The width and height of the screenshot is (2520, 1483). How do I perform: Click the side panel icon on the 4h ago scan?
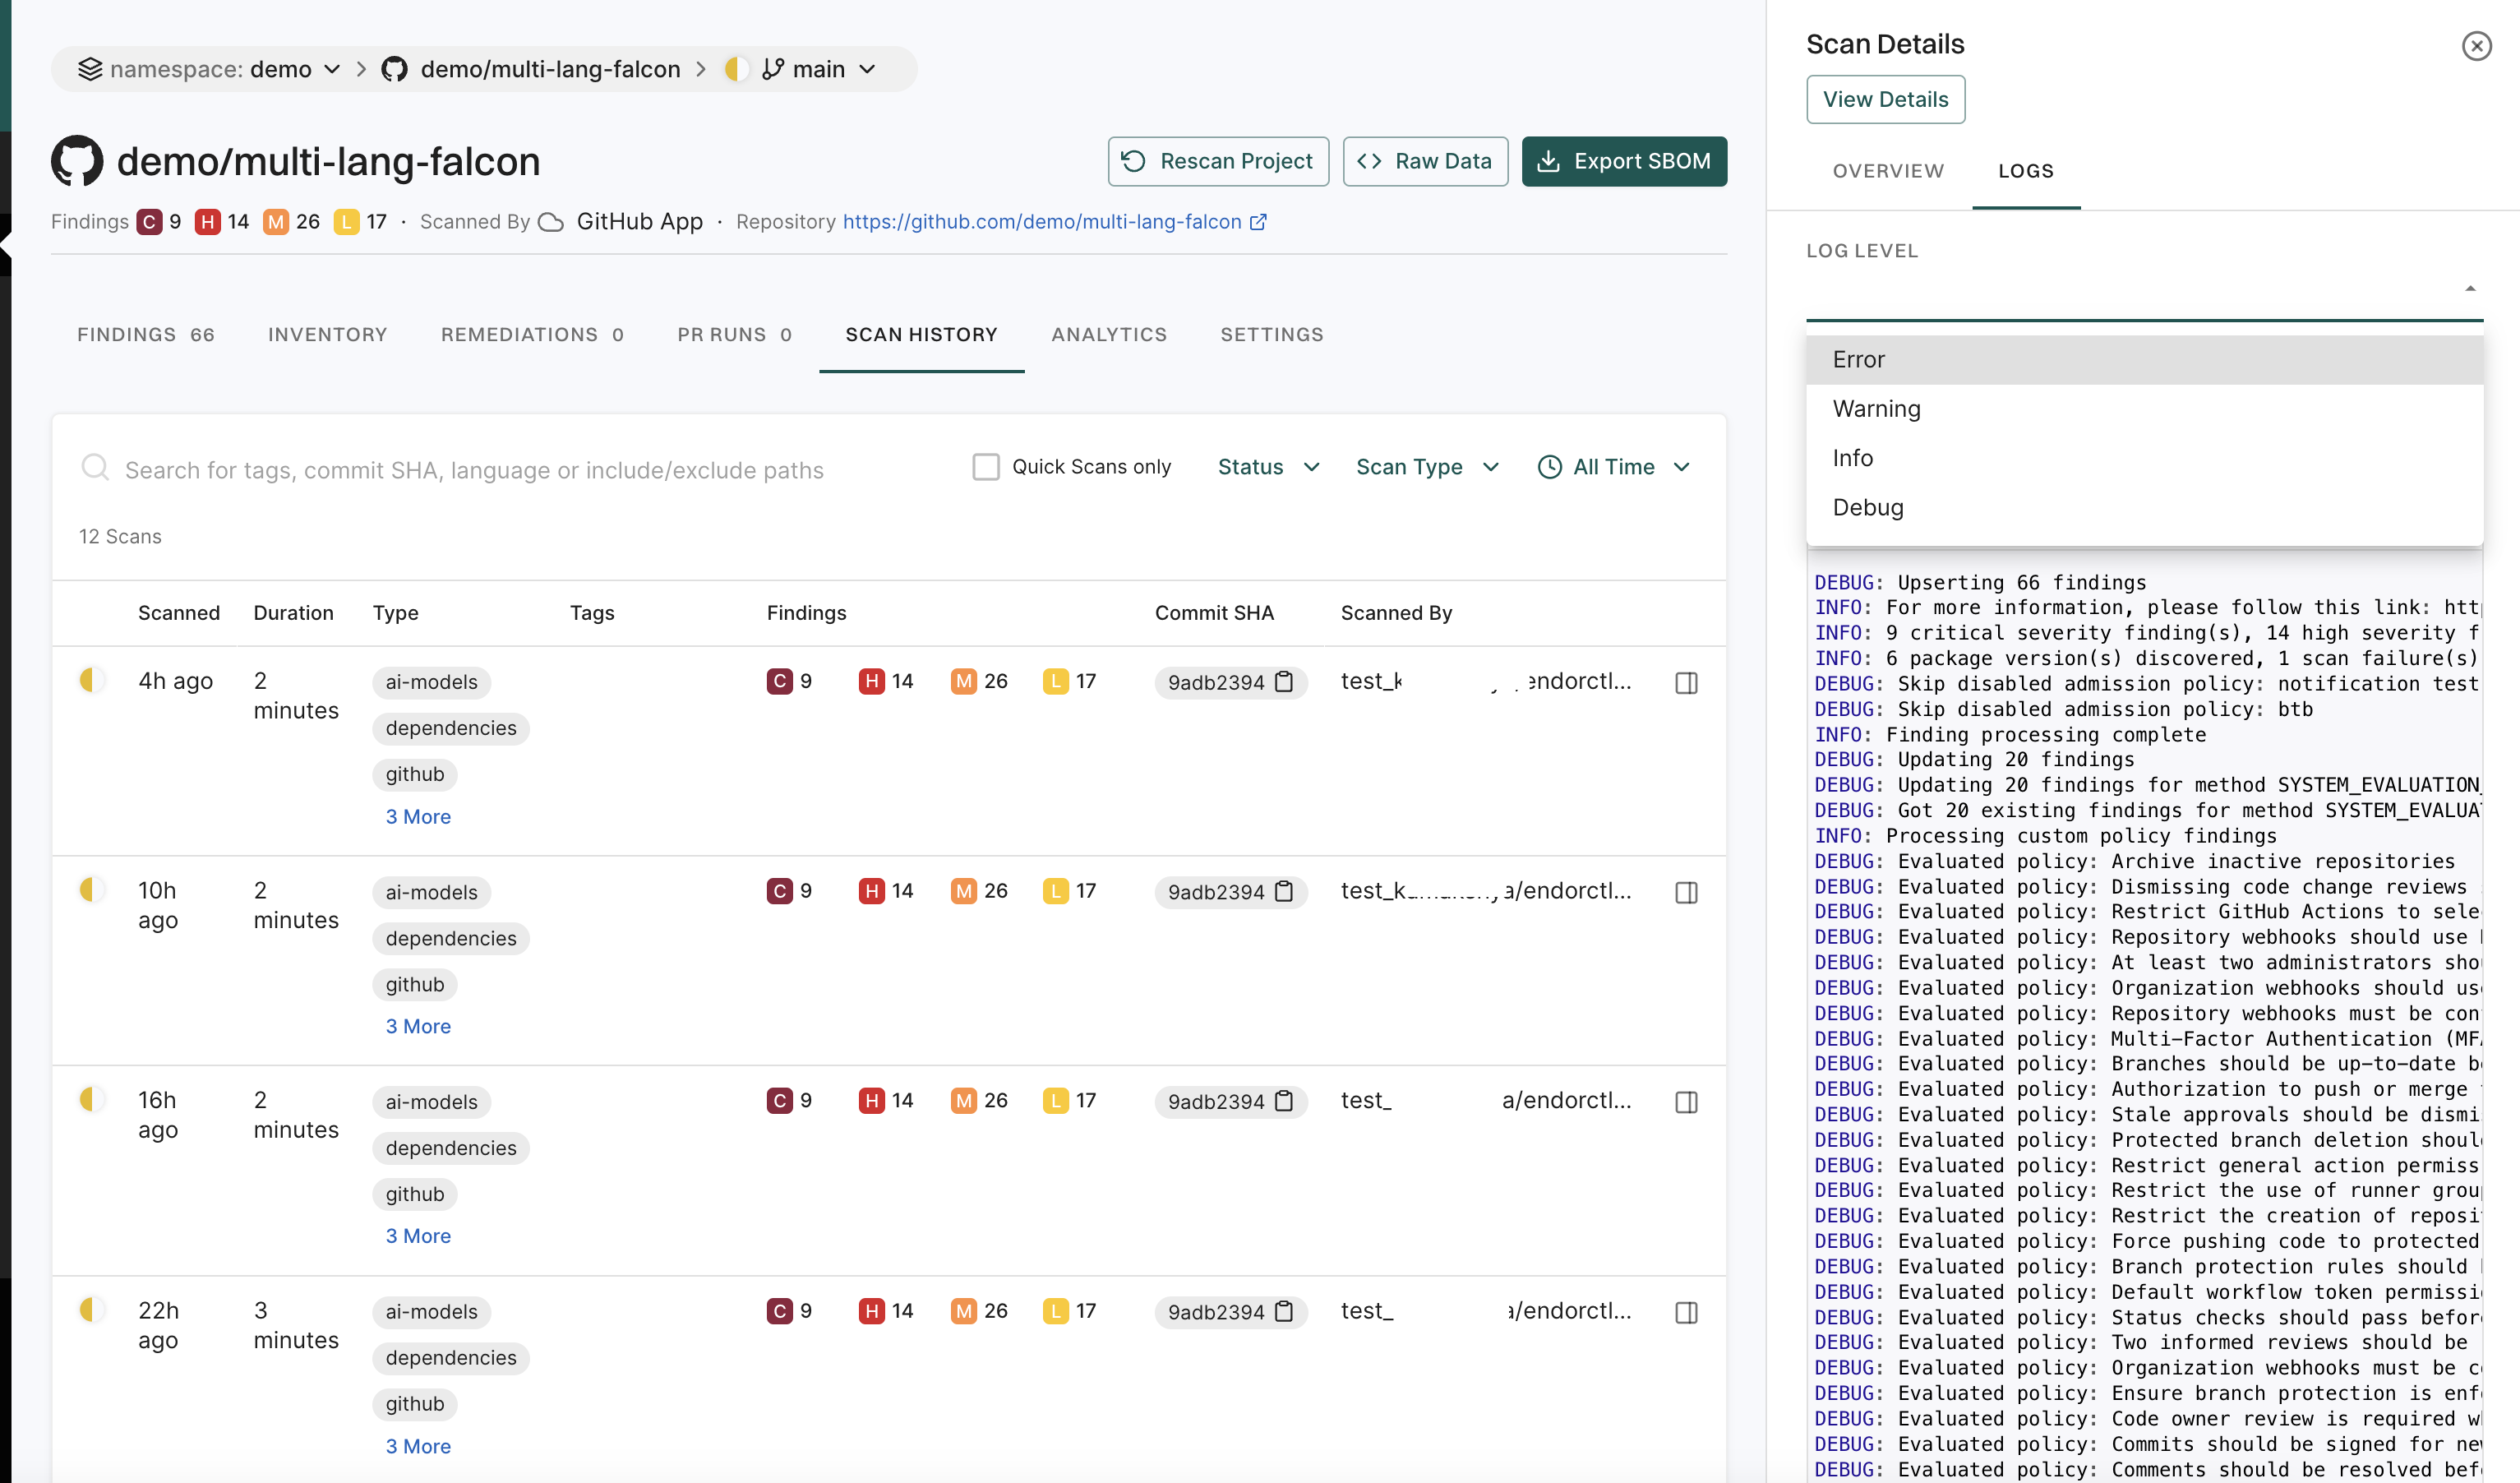pos(1687,682)
